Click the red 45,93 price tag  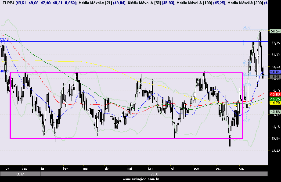(x=275, y=94)
